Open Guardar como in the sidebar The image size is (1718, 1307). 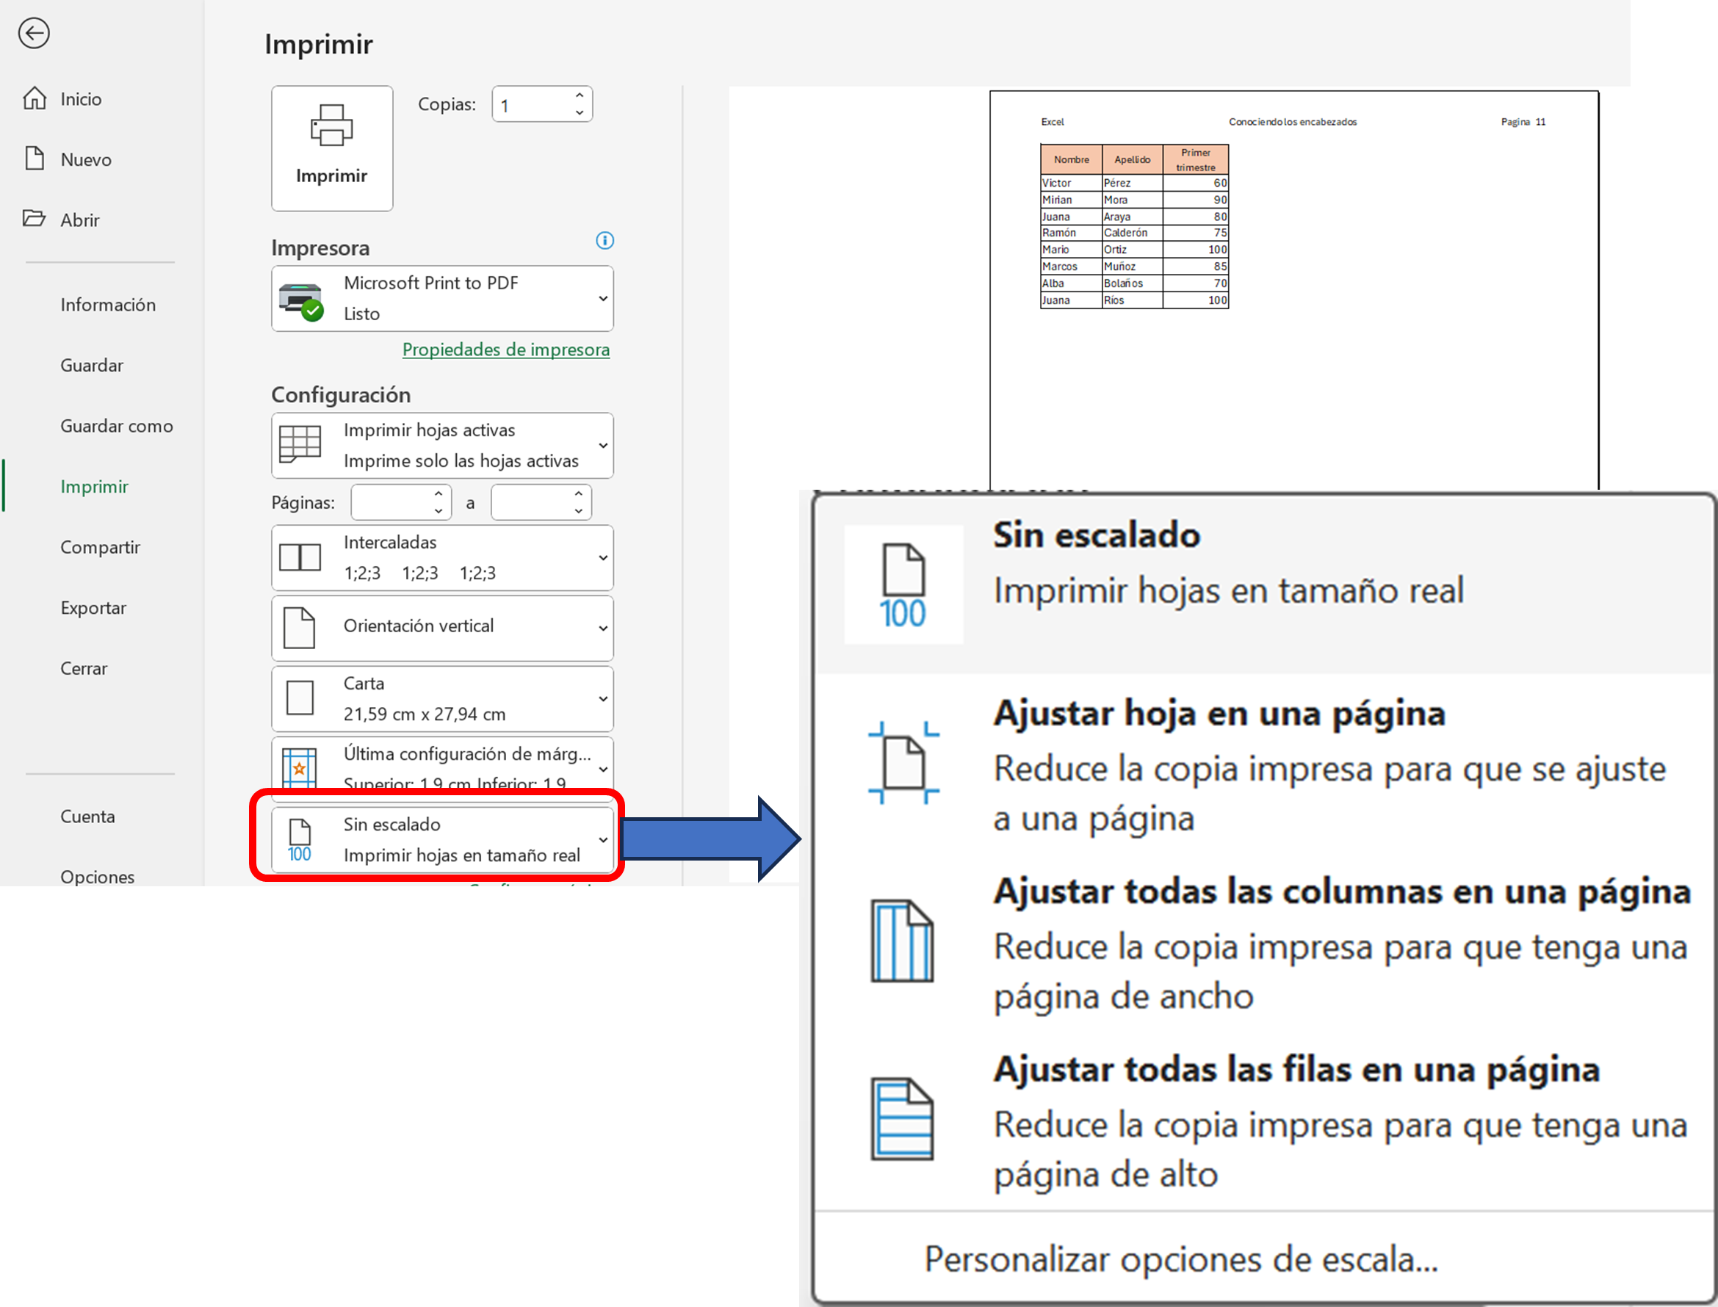coord(117,426)
